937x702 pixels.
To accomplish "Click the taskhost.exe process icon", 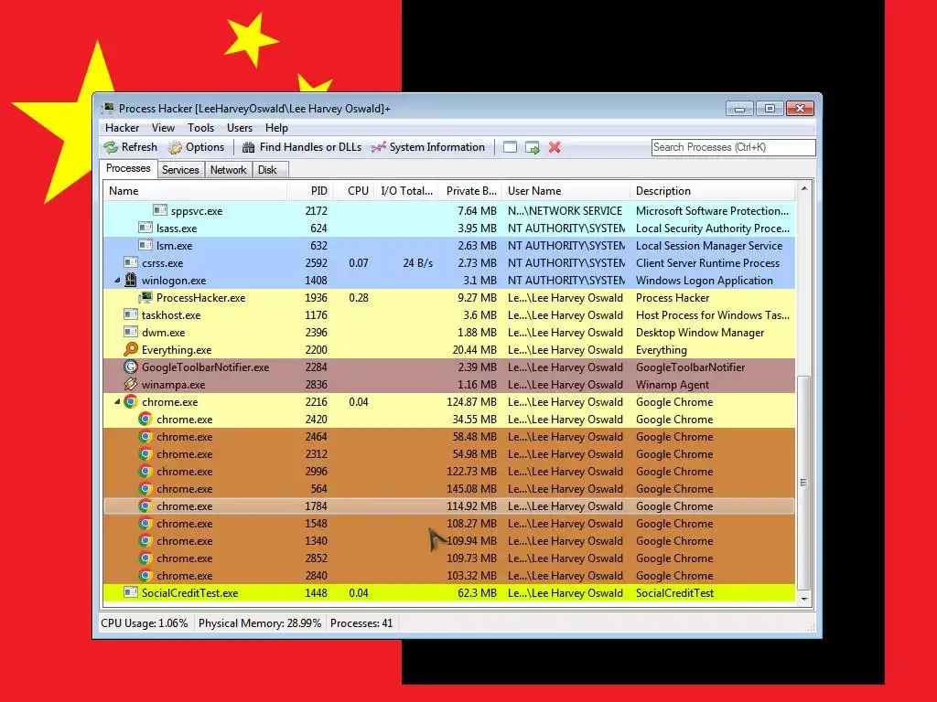I will [x=131, y=314].
